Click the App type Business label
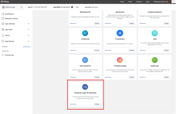Screen dimensions: 176x114 [91, 7]
